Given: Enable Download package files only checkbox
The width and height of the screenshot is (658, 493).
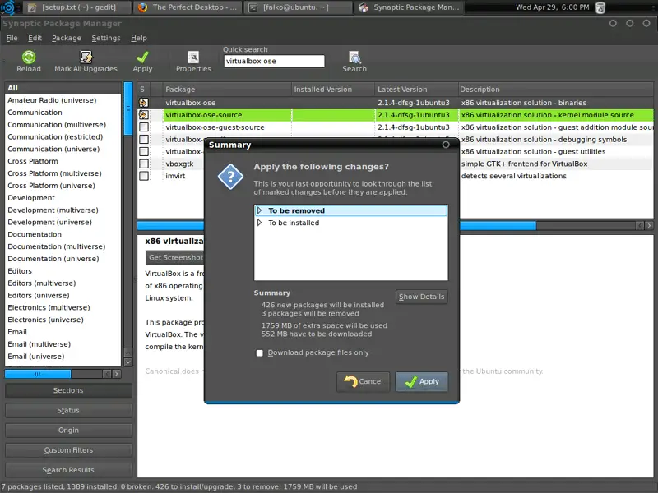Looking at the screenshot, I should click(260, 353).
